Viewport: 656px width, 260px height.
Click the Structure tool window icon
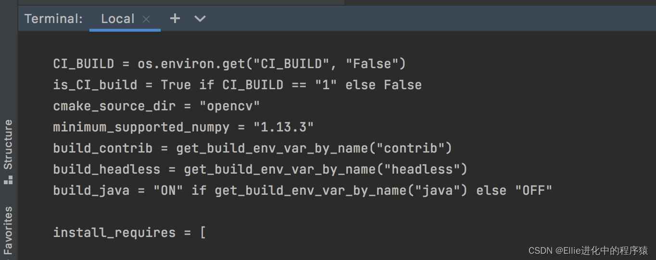coord(8,180)
